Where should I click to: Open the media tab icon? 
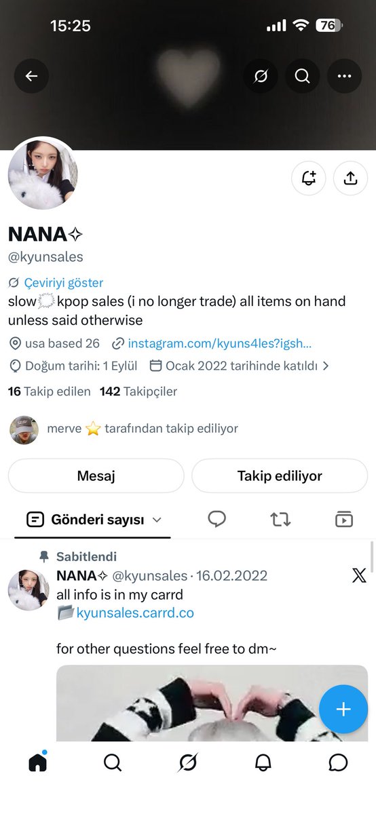pyautogui.click(x=344, y=520)
